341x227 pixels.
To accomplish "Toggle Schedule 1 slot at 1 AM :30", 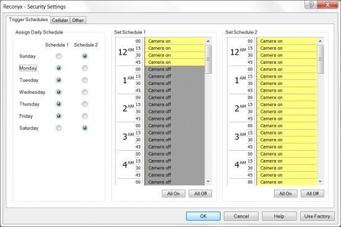I will 175,83.
